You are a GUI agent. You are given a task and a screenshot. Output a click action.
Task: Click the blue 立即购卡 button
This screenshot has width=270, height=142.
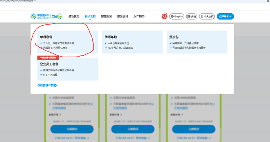coord(225,16)
